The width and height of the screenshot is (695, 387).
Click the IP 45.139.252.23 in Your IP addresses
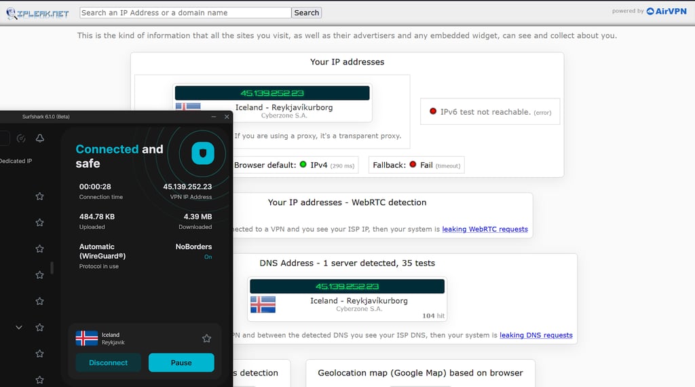(272, 93)
